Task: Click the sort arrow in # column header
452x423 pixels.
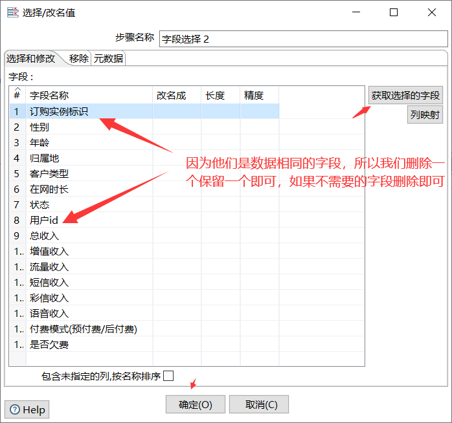Action: coord(17,89)
